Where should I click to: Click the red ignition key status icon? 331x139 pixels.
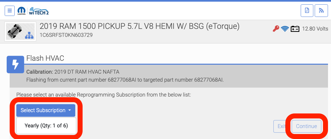tap(276, 29)
